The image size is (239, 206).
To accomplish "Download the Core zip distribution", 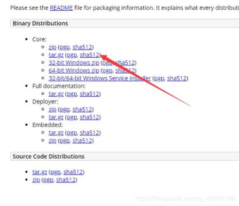I will 53,47.
